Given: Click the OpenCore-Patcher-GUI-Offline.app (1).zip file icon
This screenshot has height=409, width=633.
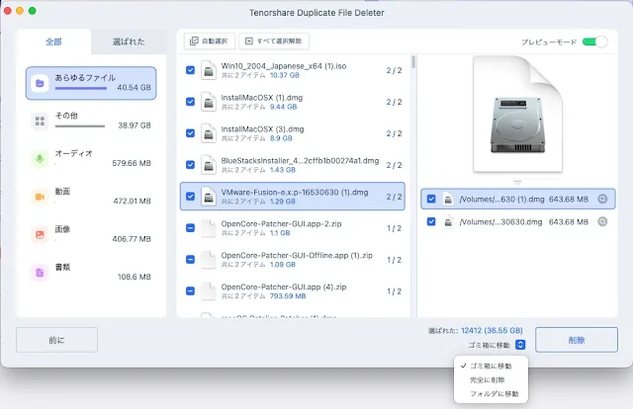Looking at the screenshot, I should (209, 260).
